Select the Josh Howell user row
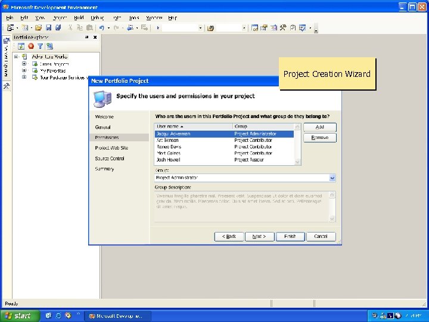 point(224,160)
